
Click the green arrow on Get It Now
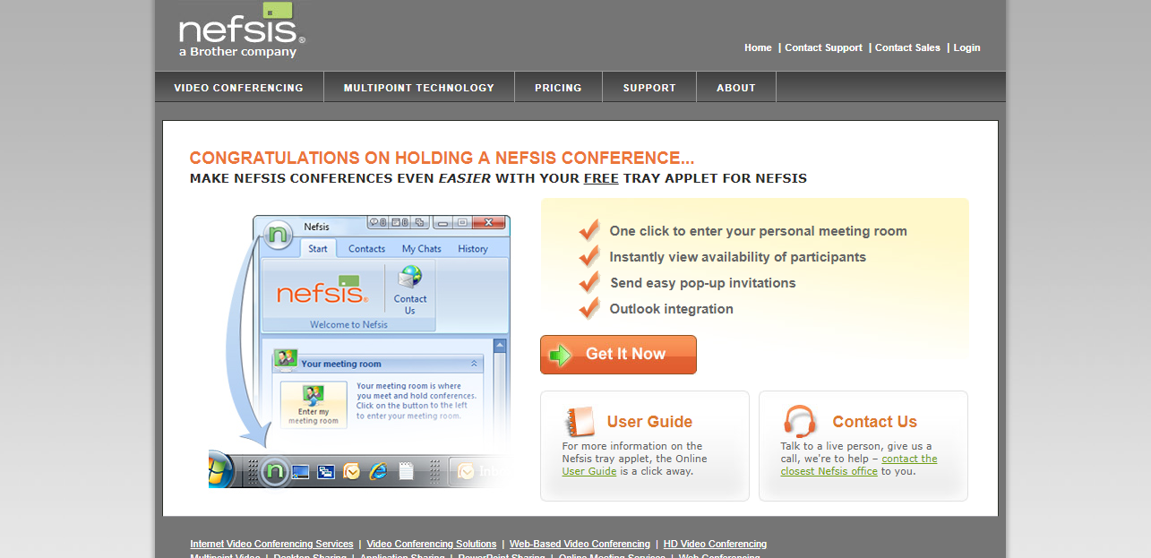click(x=561, y=355)
